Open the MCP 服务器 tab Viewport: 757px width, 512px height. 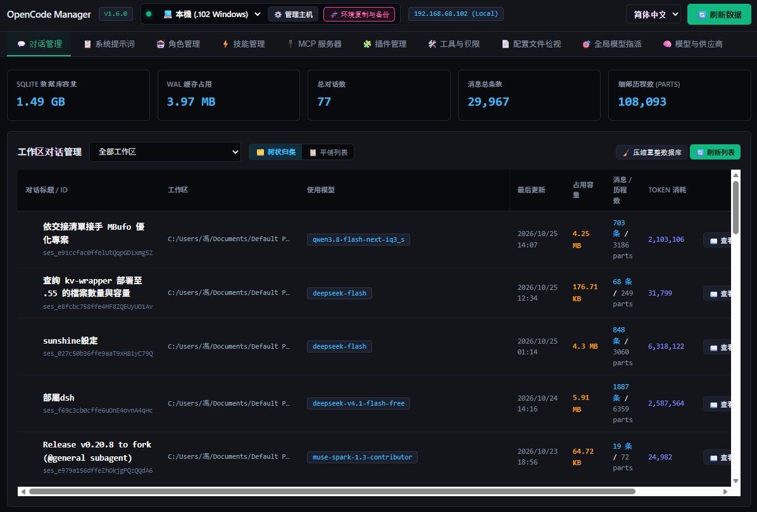315,44
